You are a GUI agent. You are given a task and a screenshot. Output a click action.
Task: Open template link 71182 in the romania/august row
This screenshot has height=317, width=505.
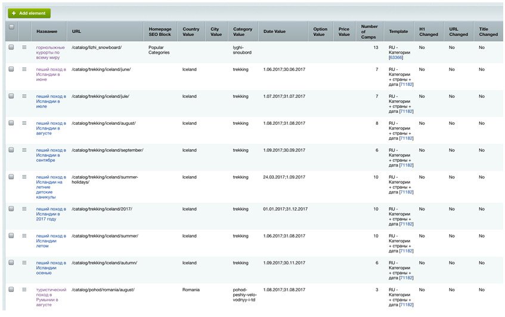(x=406, y=304)
